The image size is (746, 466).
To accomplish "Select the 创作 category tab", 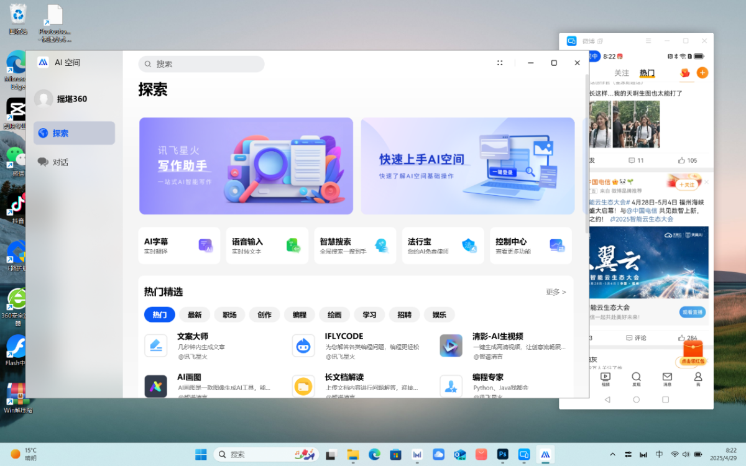I will pos(265,315).
